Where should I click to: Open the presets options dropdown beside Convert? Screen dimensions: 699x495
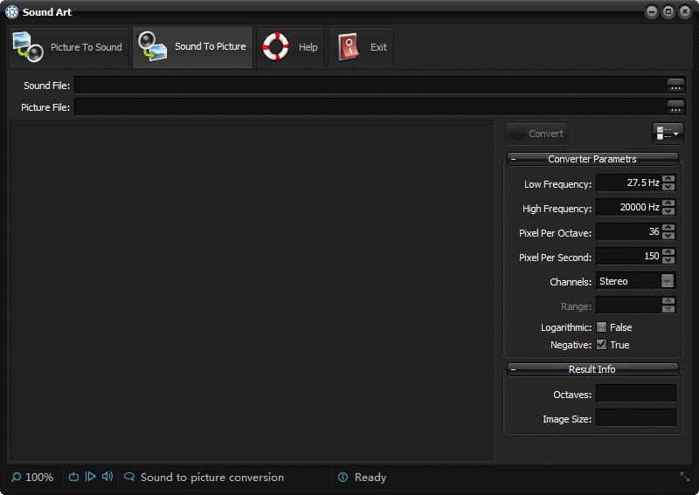(x=668, y=134)
